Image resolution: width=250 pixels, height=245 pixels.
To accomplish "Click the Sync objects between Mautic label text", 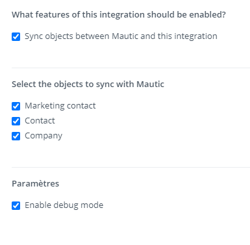I will click(x=121, y=36).
